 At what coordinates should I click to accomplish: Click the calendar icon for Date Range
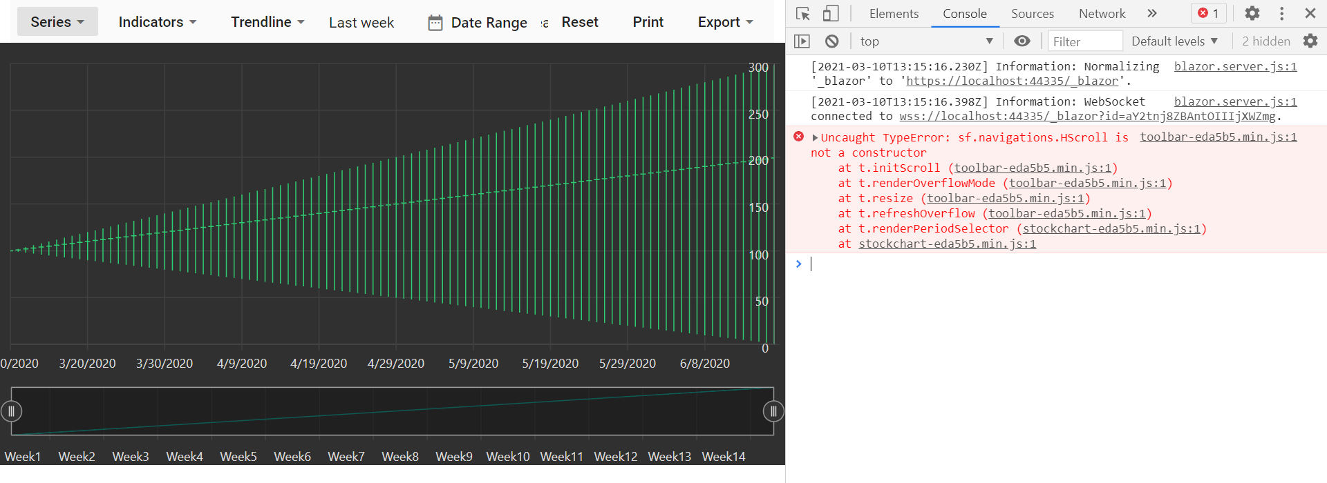[x=435, y=23]
